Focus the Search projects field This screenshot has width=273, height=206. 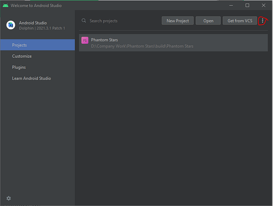[x=120, y=21]
